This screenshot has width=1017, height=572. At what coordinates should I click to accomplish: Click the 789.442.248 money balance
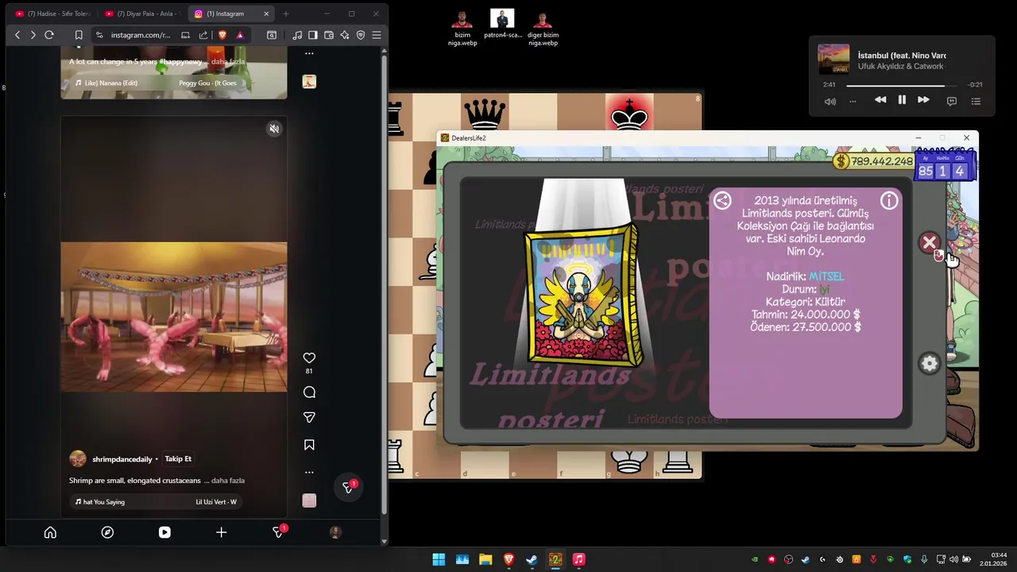(x=882, y=161)
